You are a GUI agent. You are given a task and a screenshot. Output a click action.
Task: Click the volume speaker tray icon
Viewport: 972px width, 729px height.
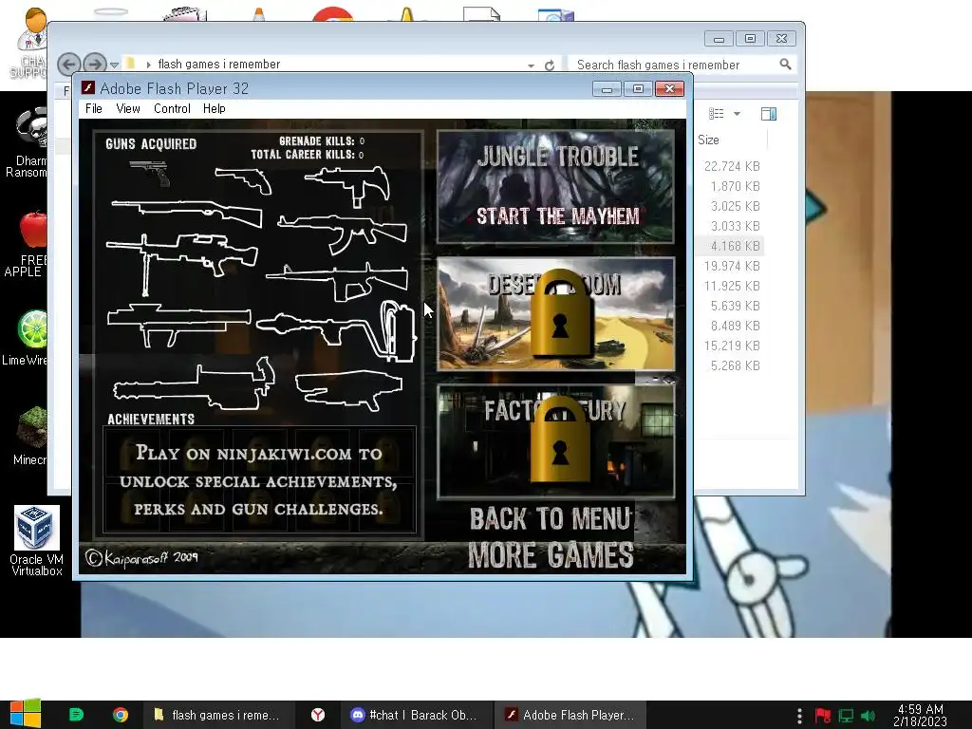click(869, 716)
